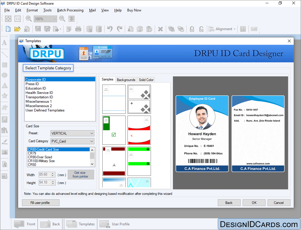Select the image library books icon
Image resolution: width=301 pixels, height=230 pixels.
[x=5, y=130]
